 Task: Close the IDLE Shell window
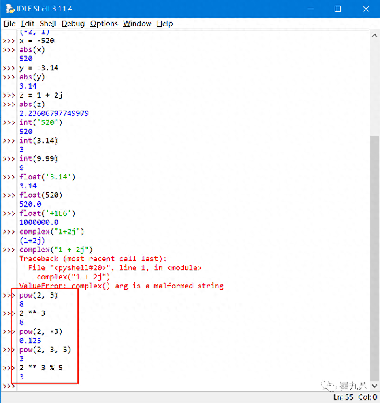tap(366, 9)
